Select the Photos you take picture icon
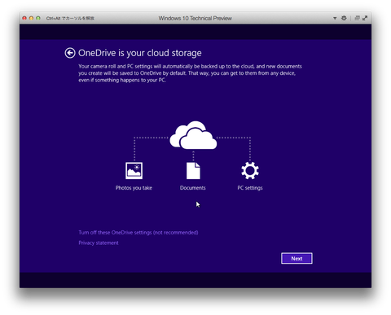Viewport: 391px width, 315px height. click(134, 171)
